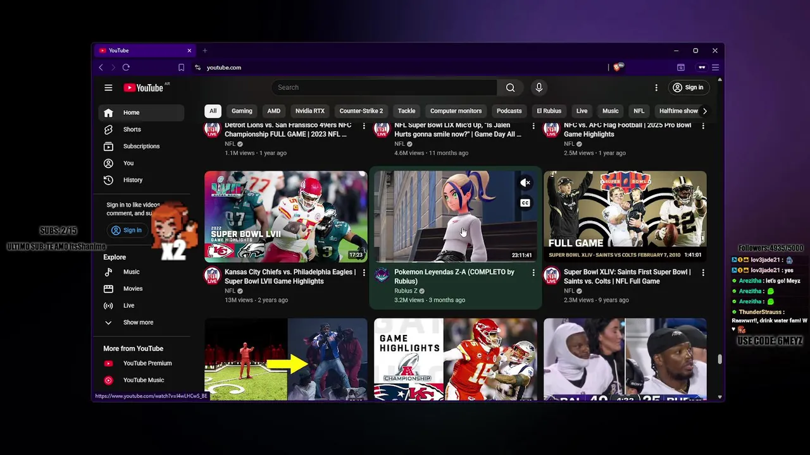Viewport: 810px width, 455px height.
Task: Toggle captions on Pokemon preview
Action: [x=525, y=203]
